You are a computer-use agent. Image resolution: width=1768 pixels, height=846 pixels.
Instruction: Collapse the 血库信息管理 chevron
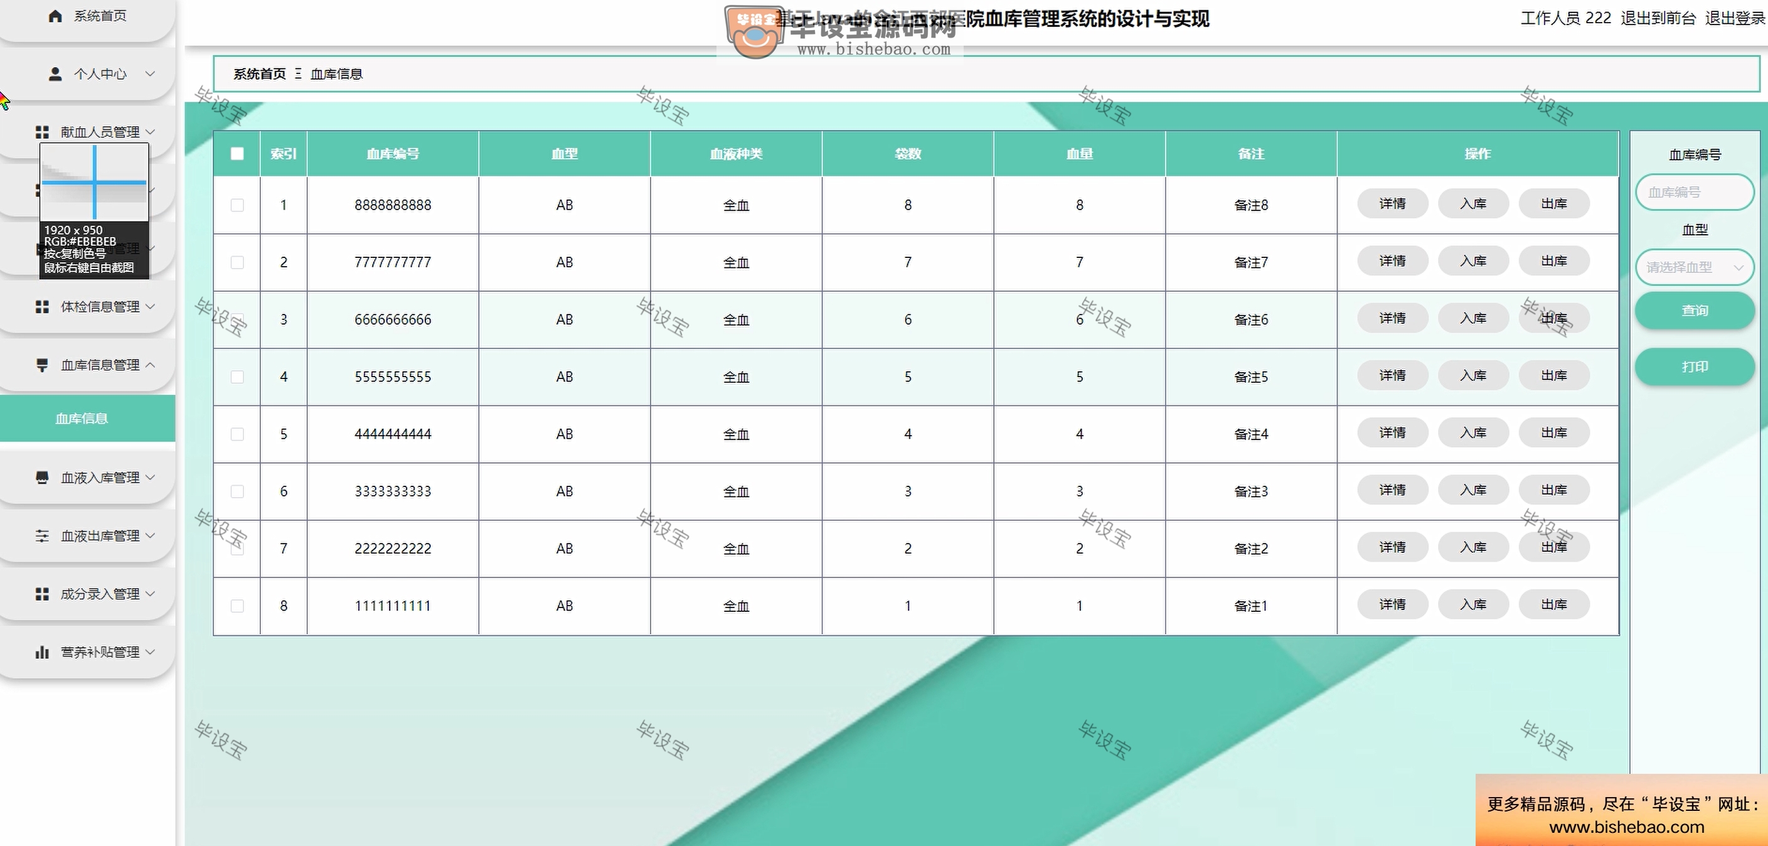(x=151, y=365)
